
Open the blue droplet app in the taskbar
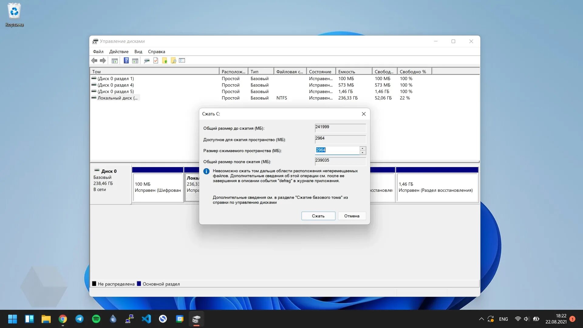click(113, 319)
